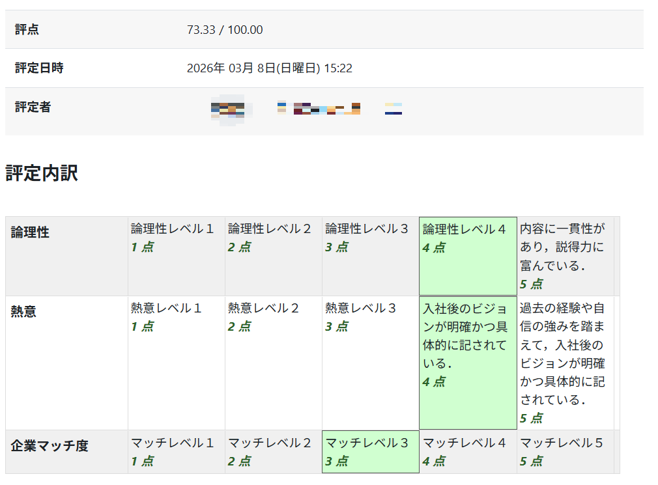
Task: Choose 熱意レベル１ rubric level
Action: click(x=176, y=363)
